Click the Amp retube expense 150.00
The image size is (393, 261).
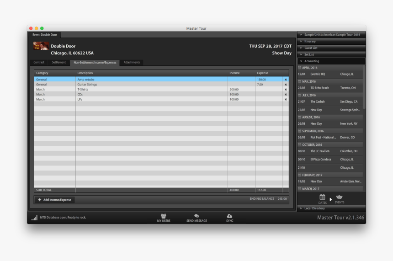[261, 80]
